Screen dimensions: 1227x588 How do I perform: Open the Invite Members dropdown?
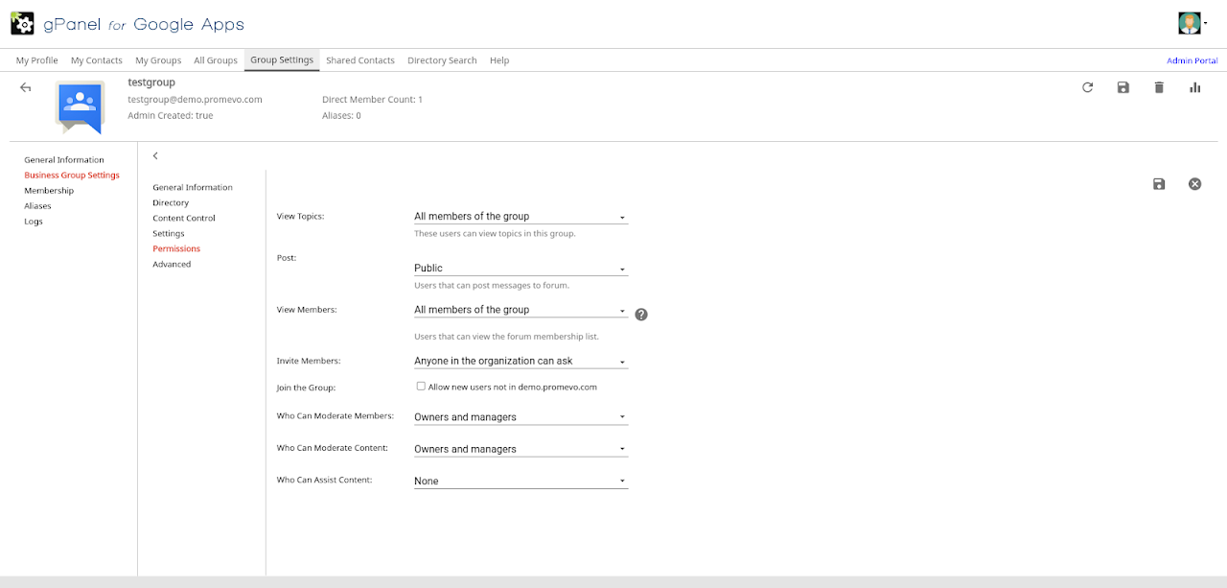(x=521, y=362)
